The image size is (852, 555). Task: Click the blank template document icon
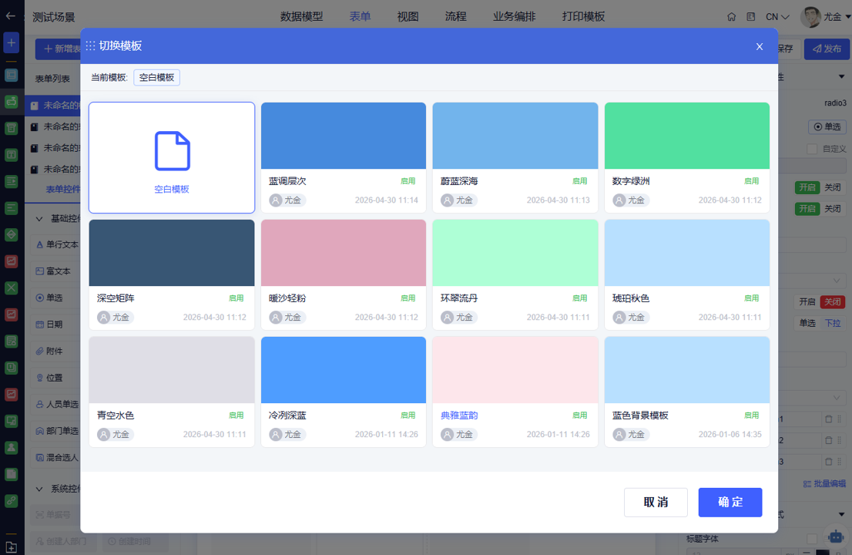(173, 150)
